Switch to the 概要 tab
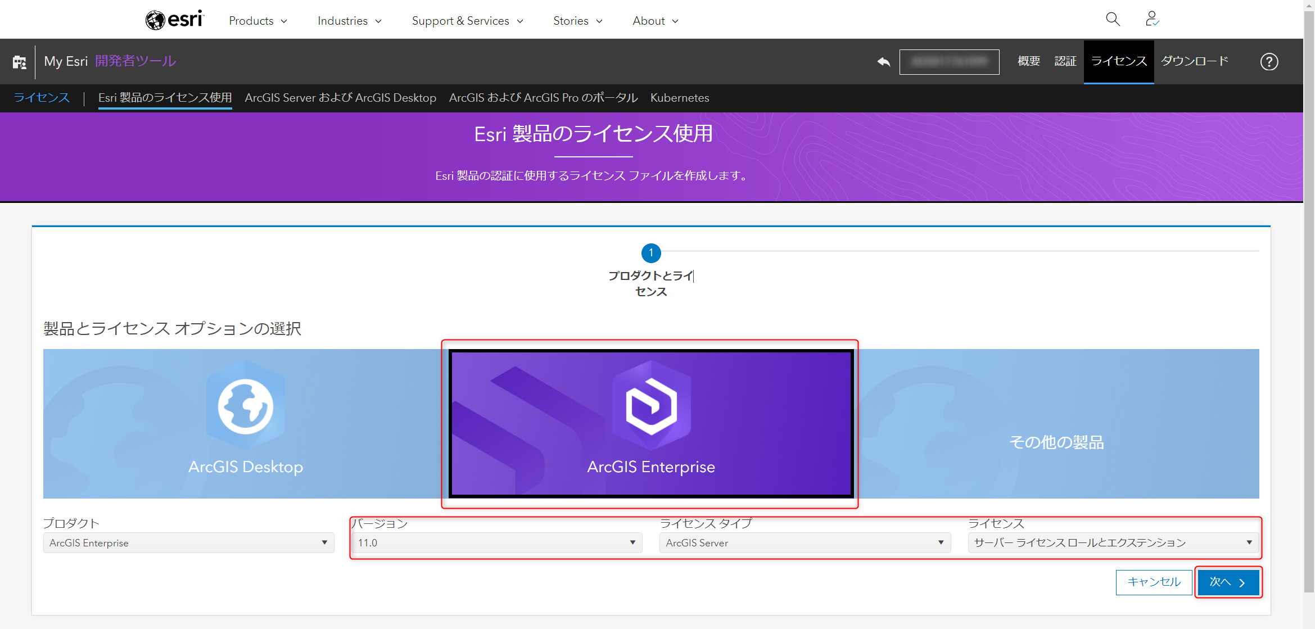The image size is (1315, 629). coord(1029,61)
